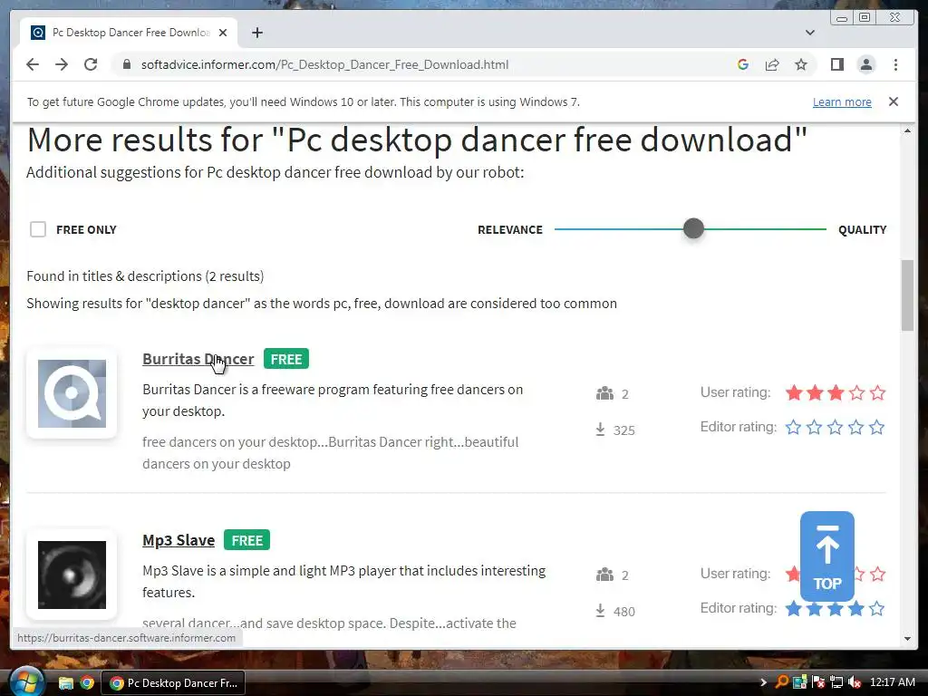928x696 pixels.
Task: Show hidden system tray icons arrow
Action: coord(763,682)
